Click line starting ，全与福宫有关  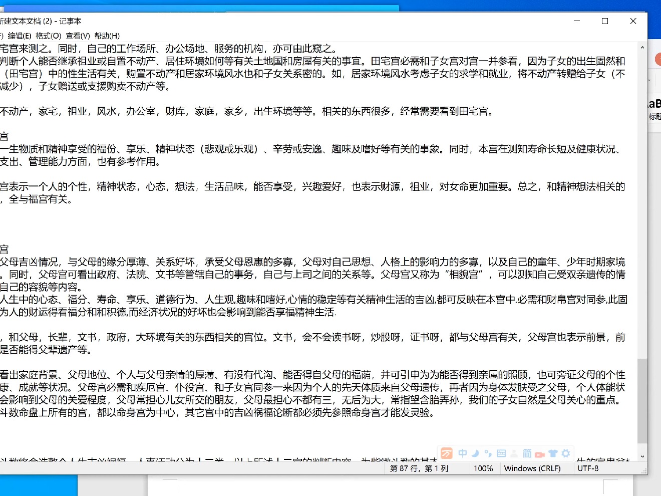[x=37, y=199]
